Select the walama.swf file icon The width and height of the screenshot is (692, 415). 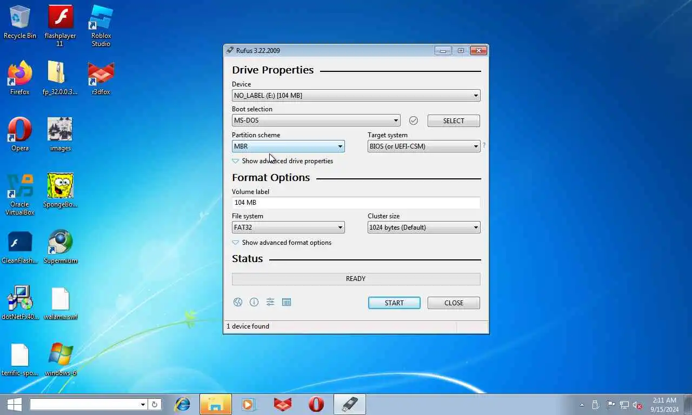click(x=60, y=303)
